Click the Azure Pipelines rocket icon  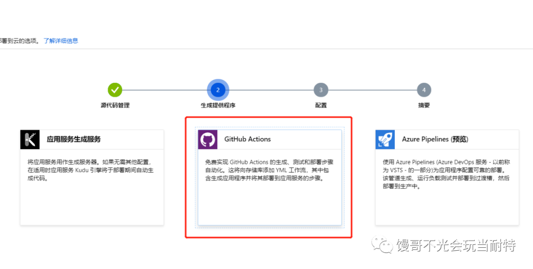(x=385, y=139)
